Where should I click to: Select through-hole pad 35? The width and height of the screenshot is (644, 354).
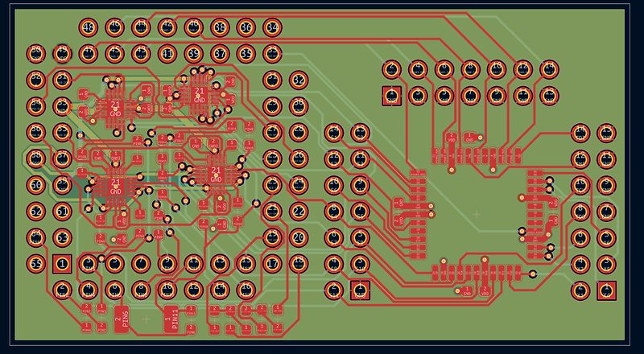(x=246, y=54)
